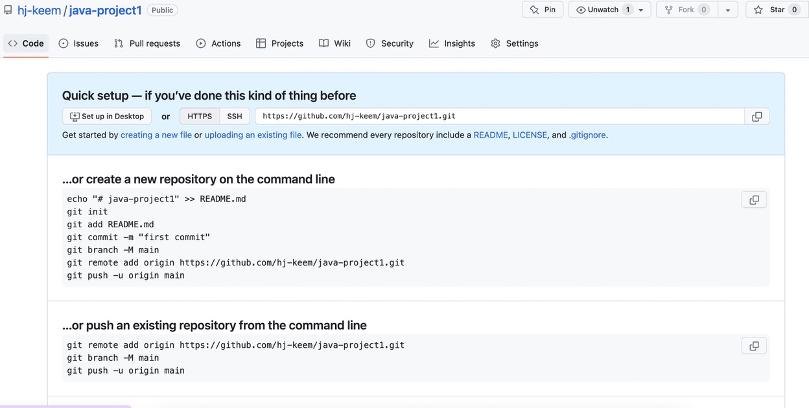The height and width of the screenshot is (408, 809).
Task: Select HTTPS clone protocol
Action: click(x=200, y=117)
